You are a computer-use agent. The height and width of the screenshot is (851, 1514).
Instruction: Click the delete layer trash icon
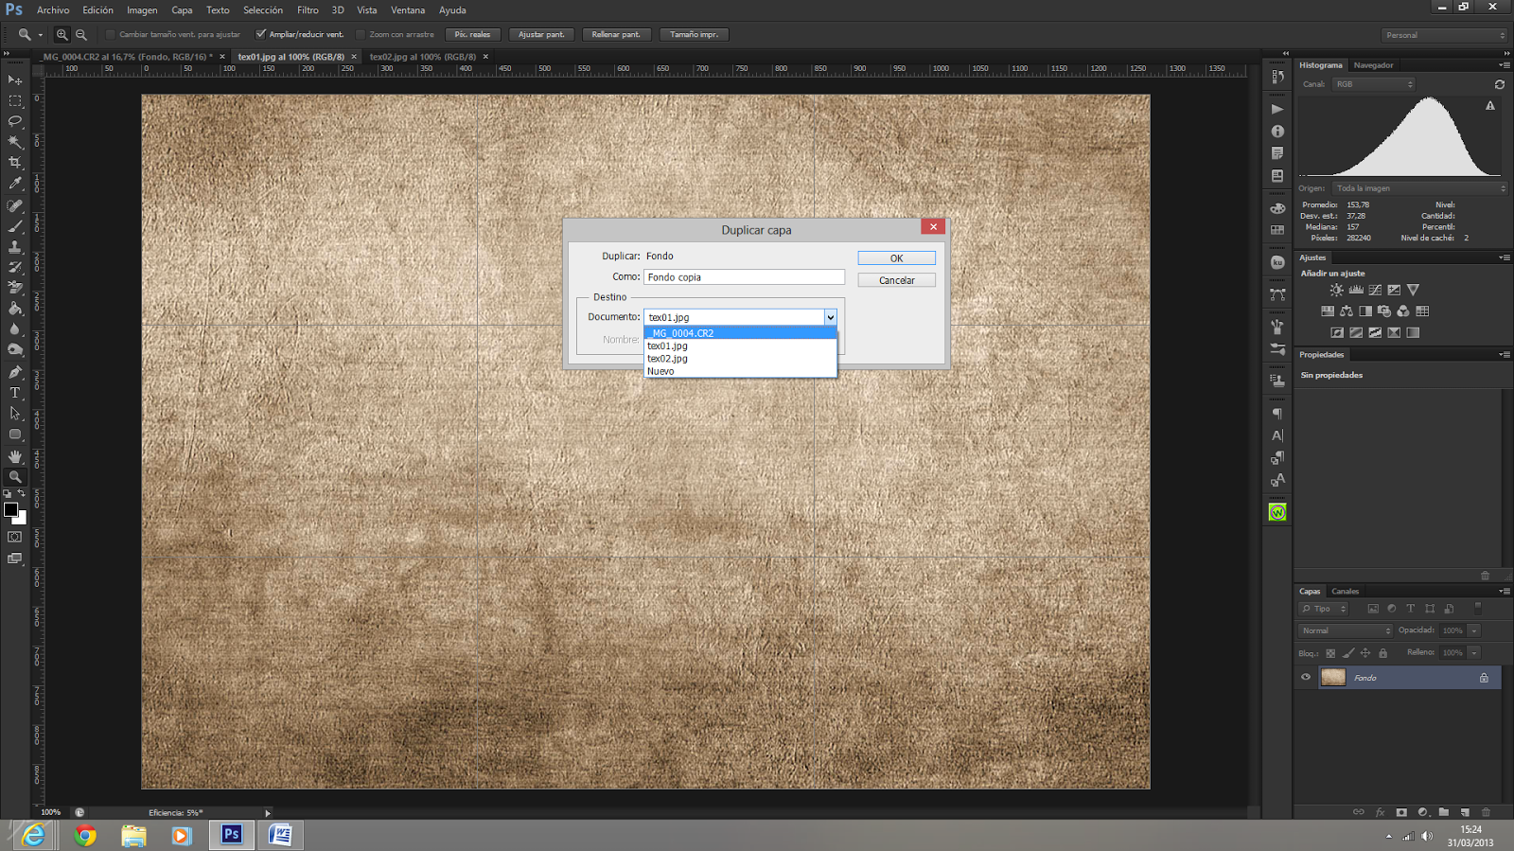click(x=1486, y=812)
